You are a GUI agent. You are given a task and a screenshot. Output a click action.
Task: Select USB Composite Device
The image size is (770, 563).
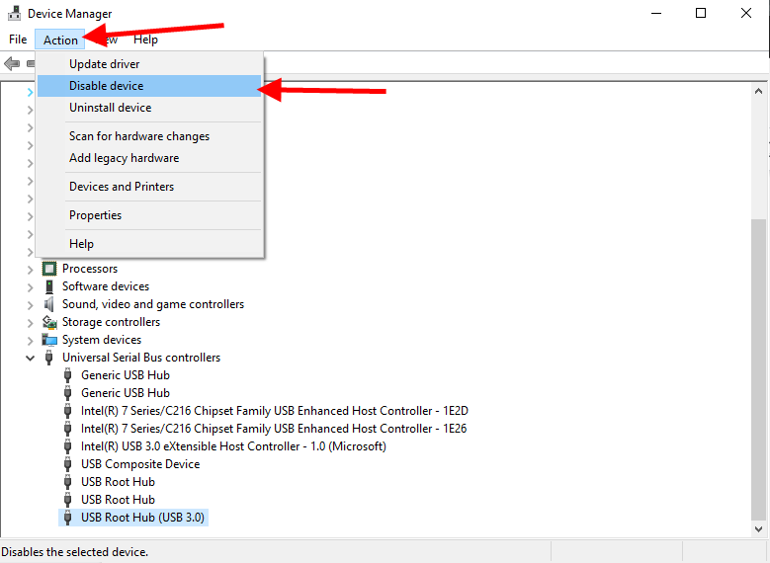coord(140,464)
